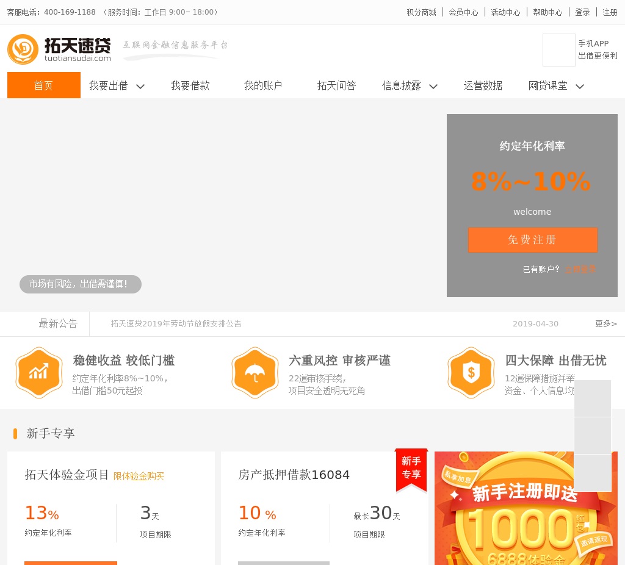Expand the 我要出借 dropdown arrow
The width and height of the screenshot is (625, 565).
(140, 86)
